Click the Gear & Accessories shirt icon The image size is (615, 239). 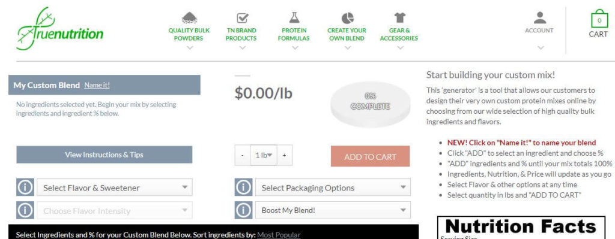tap(399, 17)
